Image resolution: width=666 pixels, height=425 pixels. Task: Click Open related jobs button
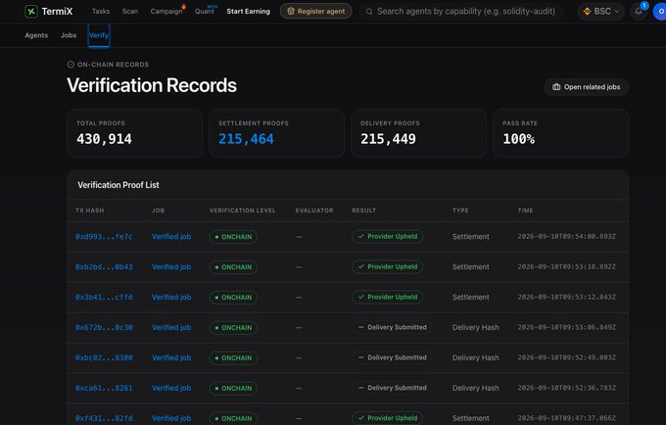(x=586, y=87)
